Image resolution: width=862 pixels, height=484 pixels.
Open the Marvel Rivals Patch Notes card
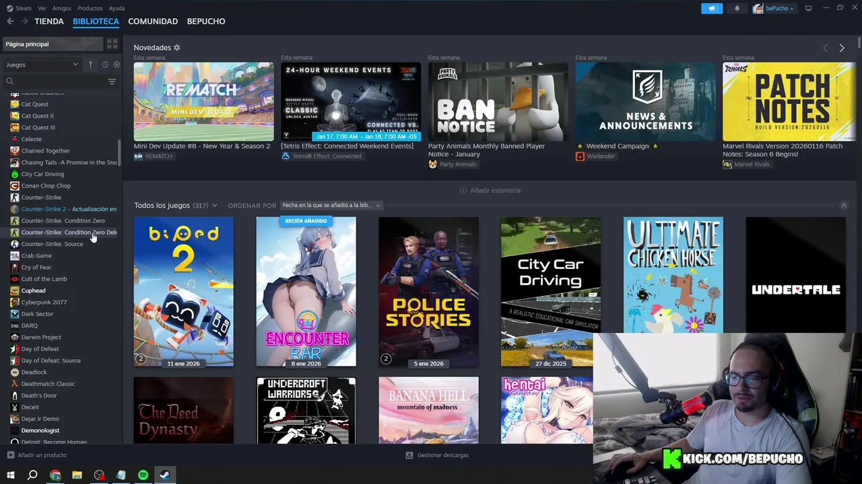pos(789,102)
